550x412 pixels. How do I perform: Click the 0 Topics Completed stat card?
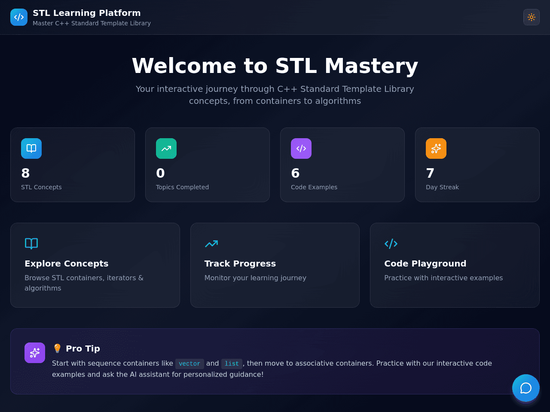pyautogui.click(x=208, y=165)
